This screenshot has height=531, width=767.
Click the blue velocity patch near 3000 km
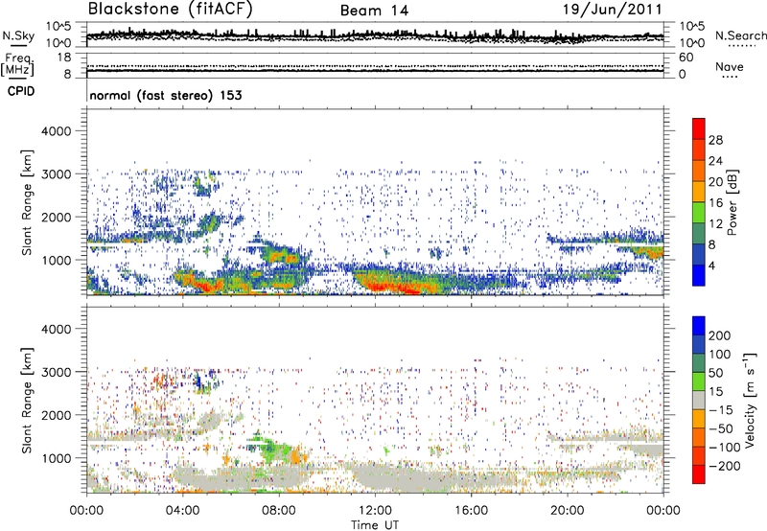pyautogui.click(x=198, y=381)
